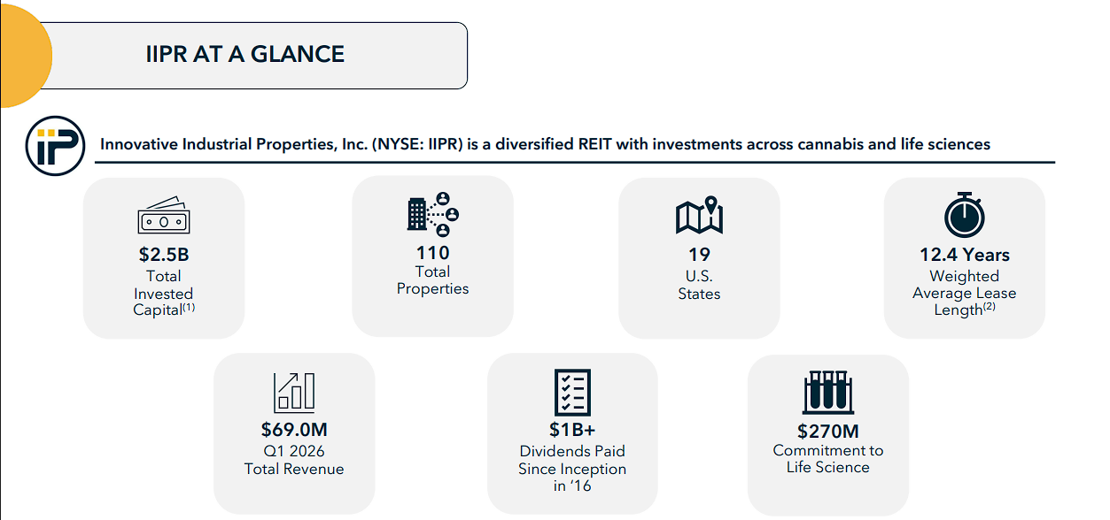Select the stopwatch timer icon
Screen dimensions: 1110x520
(965, 216)
